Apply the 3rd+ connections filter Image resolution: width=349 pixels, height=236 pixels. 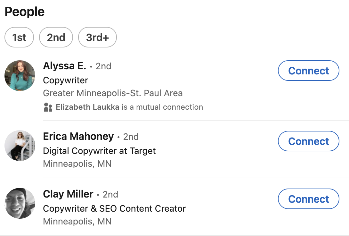[97, 37]
